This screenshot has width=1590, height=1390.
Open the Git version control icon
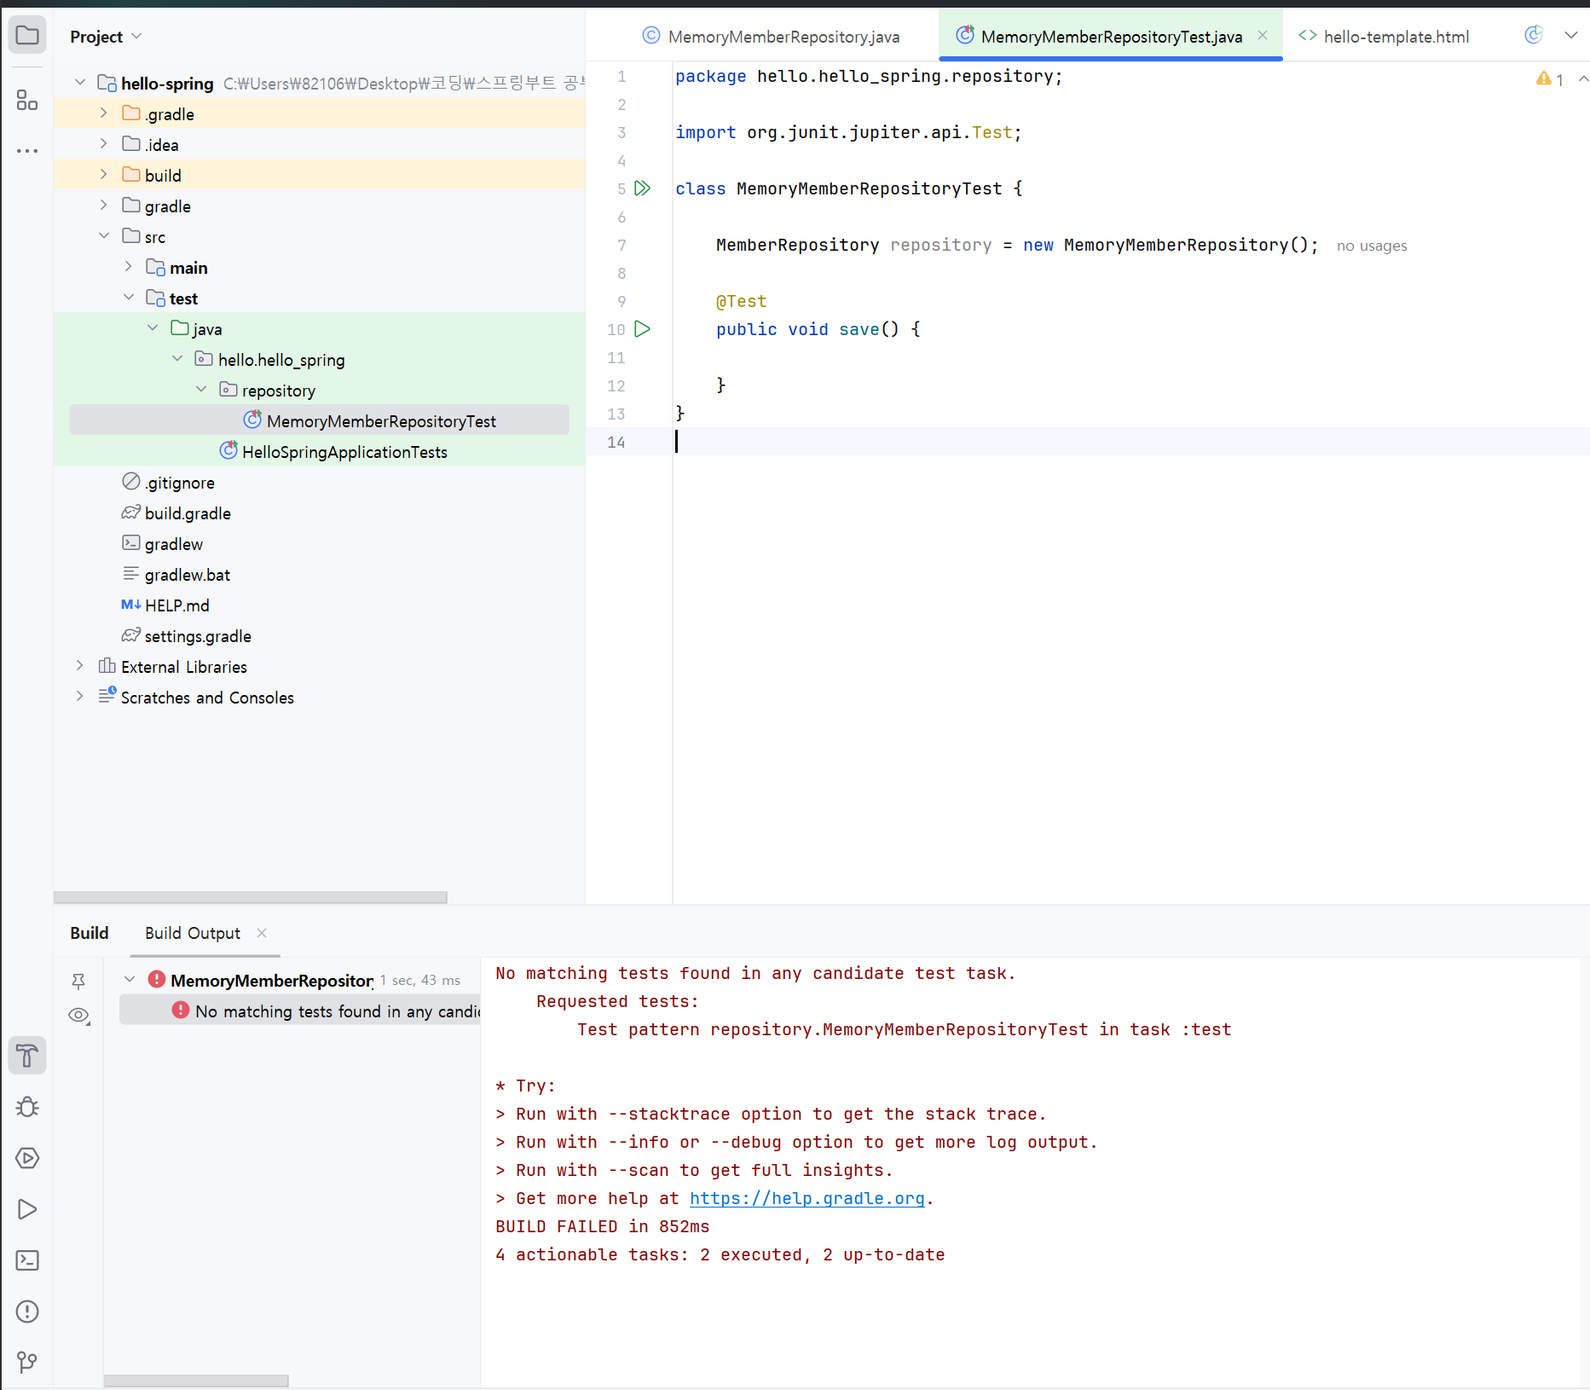tap(27, 1362)
